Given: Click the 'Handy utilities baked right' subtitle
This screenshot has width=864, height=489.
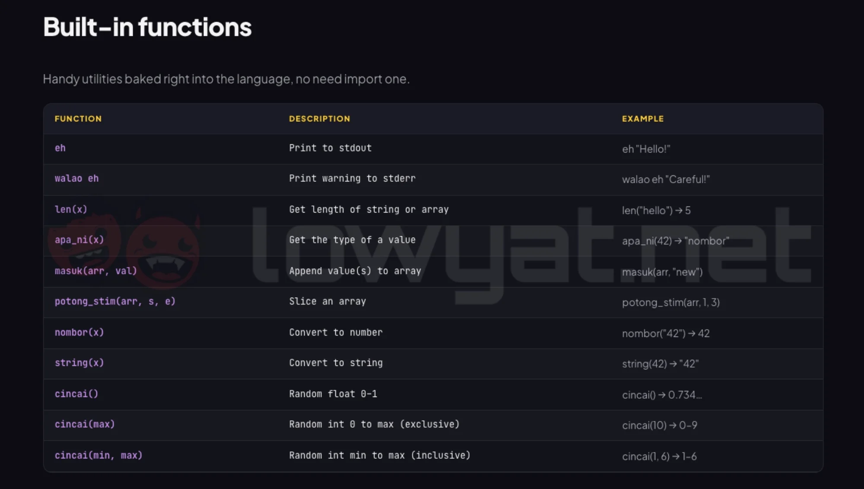Looking at the screenshot, I should 226,79.
